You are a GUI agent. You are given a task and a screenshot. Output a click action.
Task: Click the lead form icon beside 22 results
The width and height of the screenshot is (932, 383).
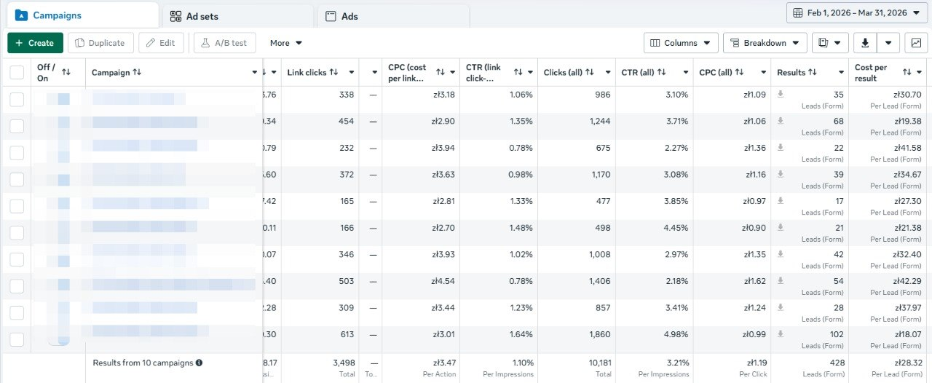tap(781, 147)
